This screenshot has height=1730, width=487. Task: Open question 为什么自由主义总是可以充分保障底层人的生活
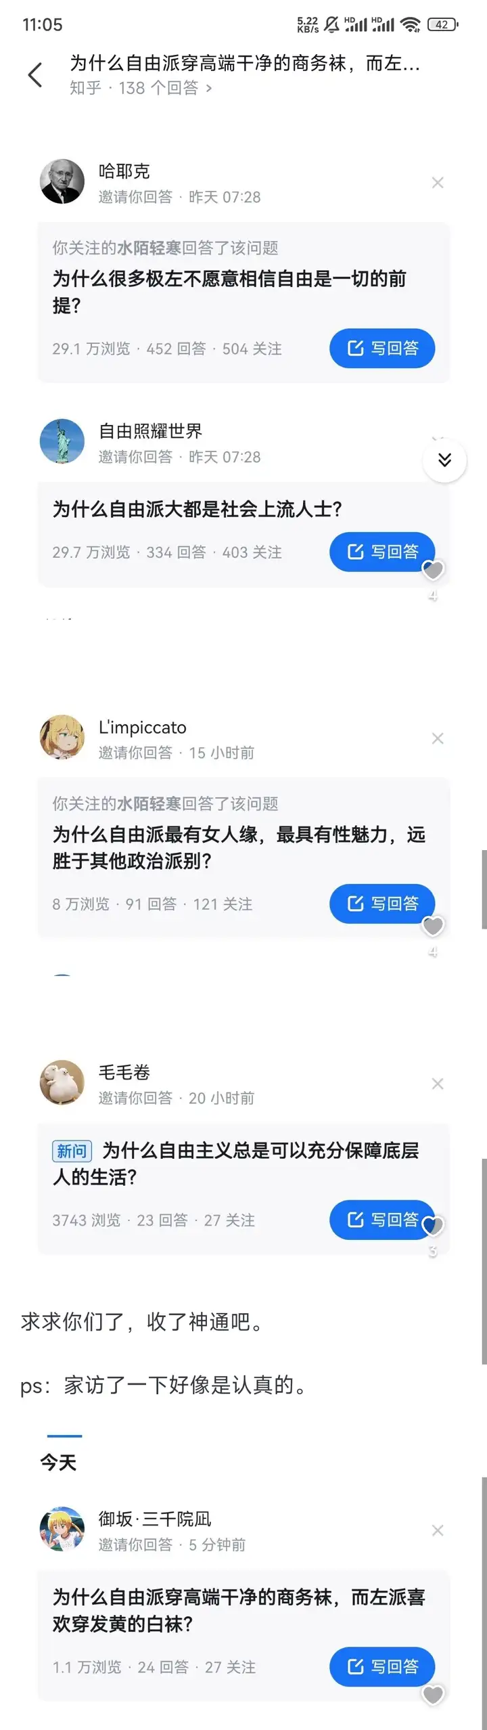(x=235, y=1163)
